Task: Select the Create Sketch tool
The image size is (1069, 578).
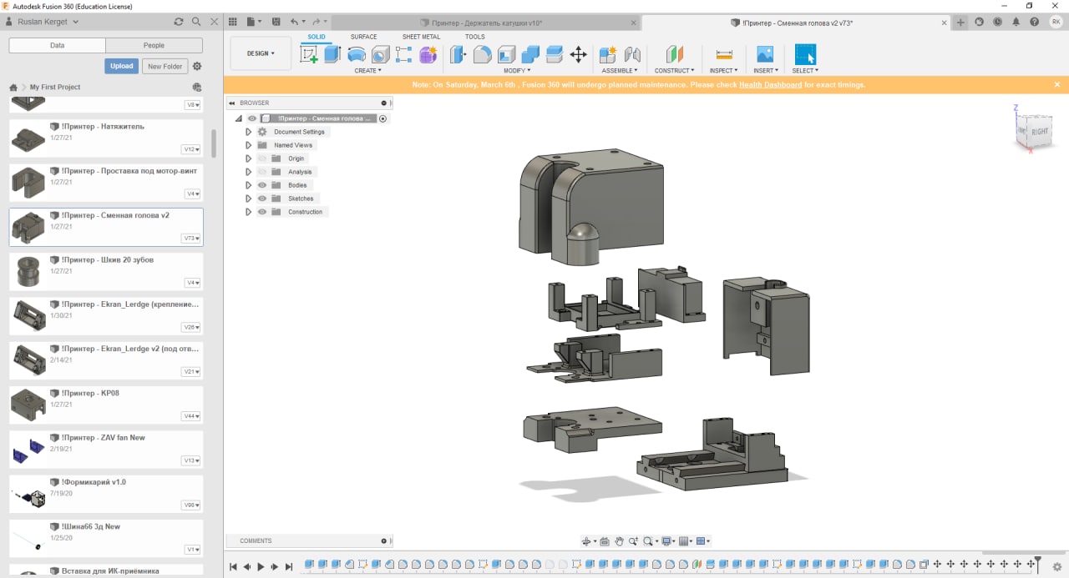Action: click(x=309, y=55)
